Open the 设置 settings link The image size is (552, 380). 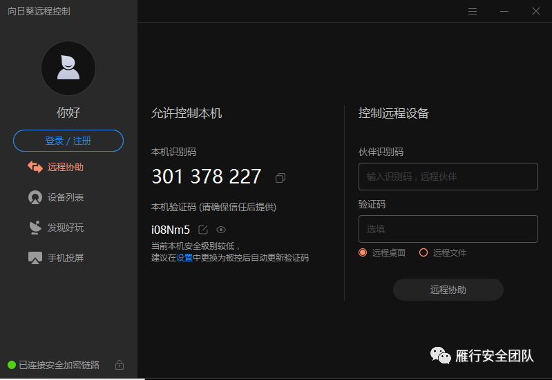(x=184, y=258)
